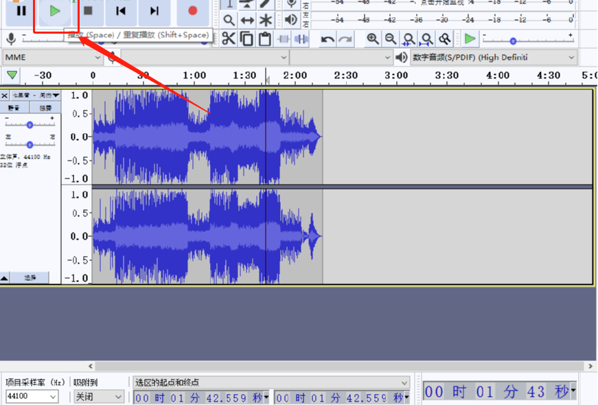
Task: Click the play-at-speed slider knob
Action: point(513,40)
